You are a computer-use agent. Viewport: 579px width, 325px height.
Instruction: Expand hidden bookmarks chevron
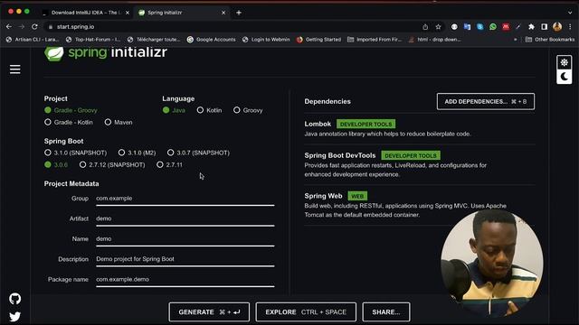pyautogui.click(x=515, y=40)
